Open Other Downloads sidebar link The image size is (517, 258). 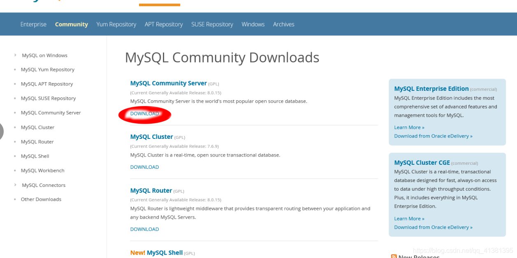coord(41,199)
